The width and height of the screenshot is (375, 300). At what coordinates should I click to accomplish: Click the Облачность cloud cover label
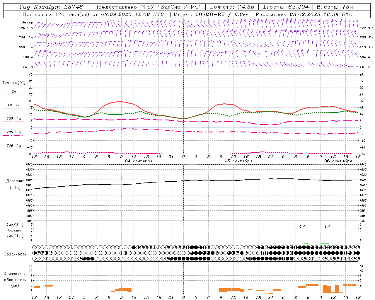15,254
